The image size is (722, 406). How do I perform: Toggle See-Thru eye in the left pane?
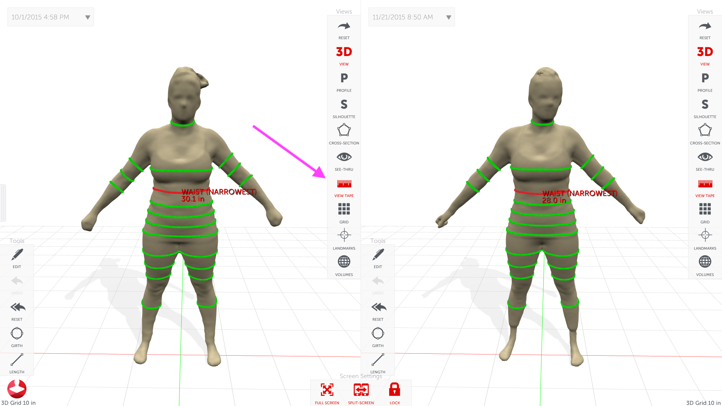coord(344,157)
